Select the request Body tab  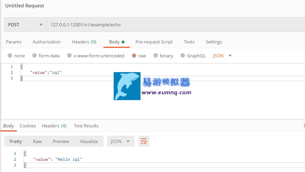(x=117, y=42)
